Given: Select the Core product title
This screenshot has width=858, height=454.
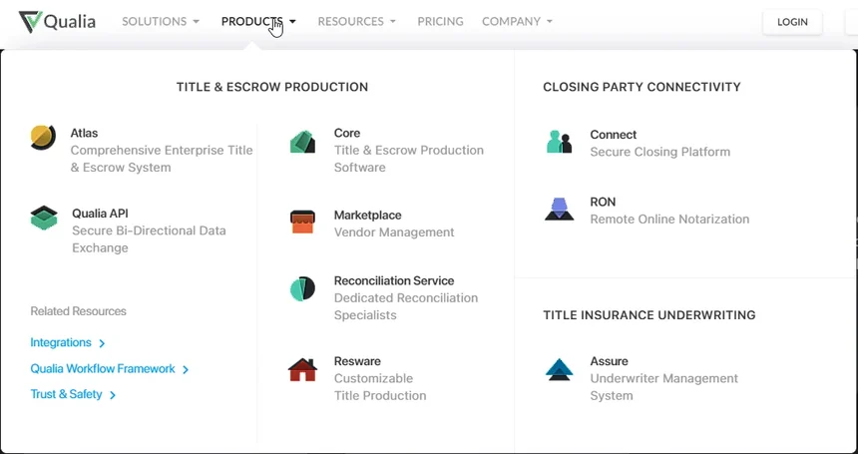Looking at the screenshot, I should coord(347,133).
